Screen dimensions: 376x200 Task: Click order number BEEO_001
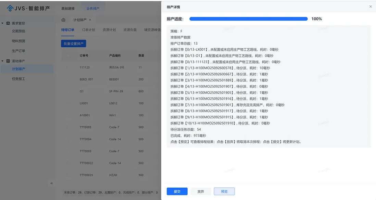pos(86,80)
